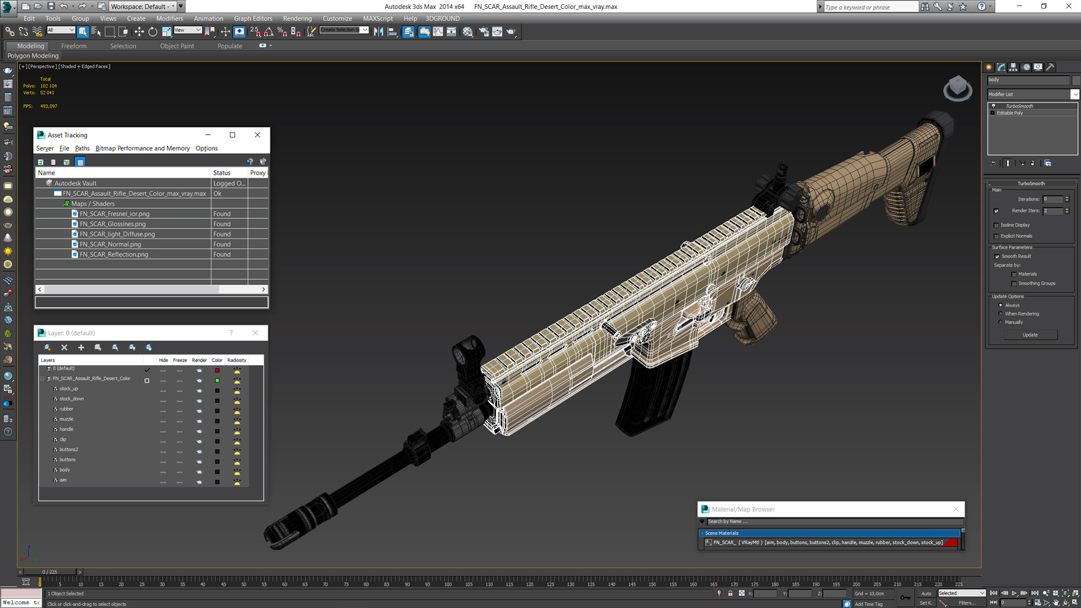The image size is (1081, 608).
Task: Click FN_SCAR_Normal.png in Asset Tracking
Action: click(x=110, y=244)
